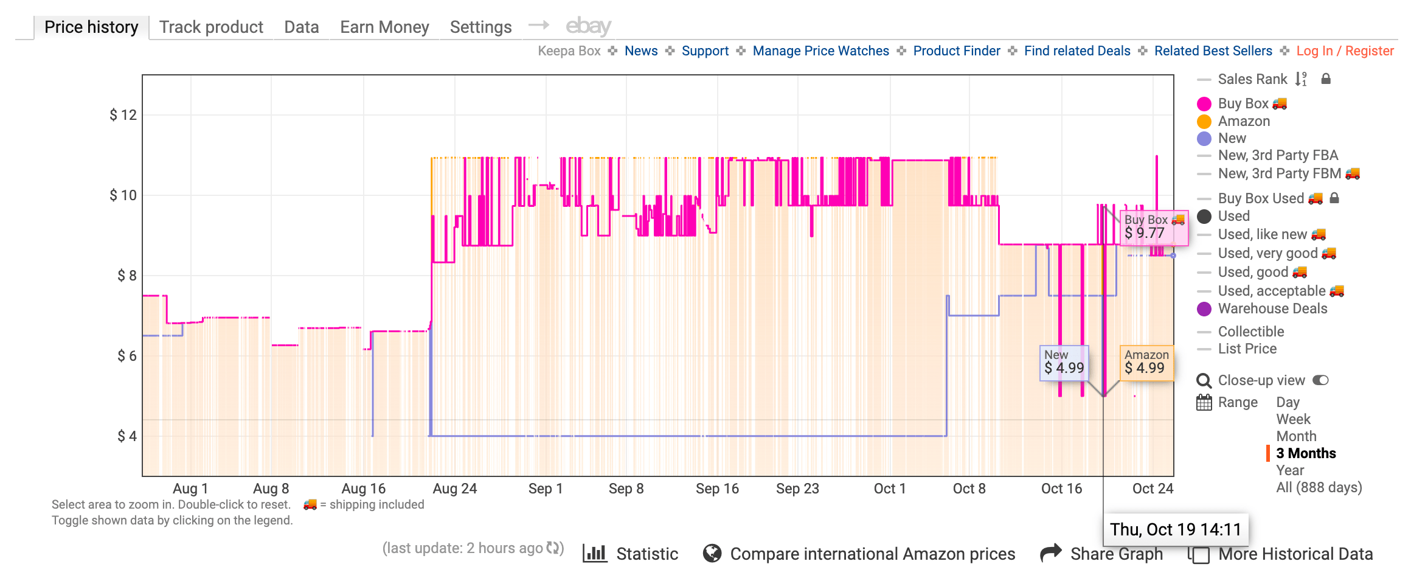Click the lock icon beside Sales Rank

[x=1326, y=79]
